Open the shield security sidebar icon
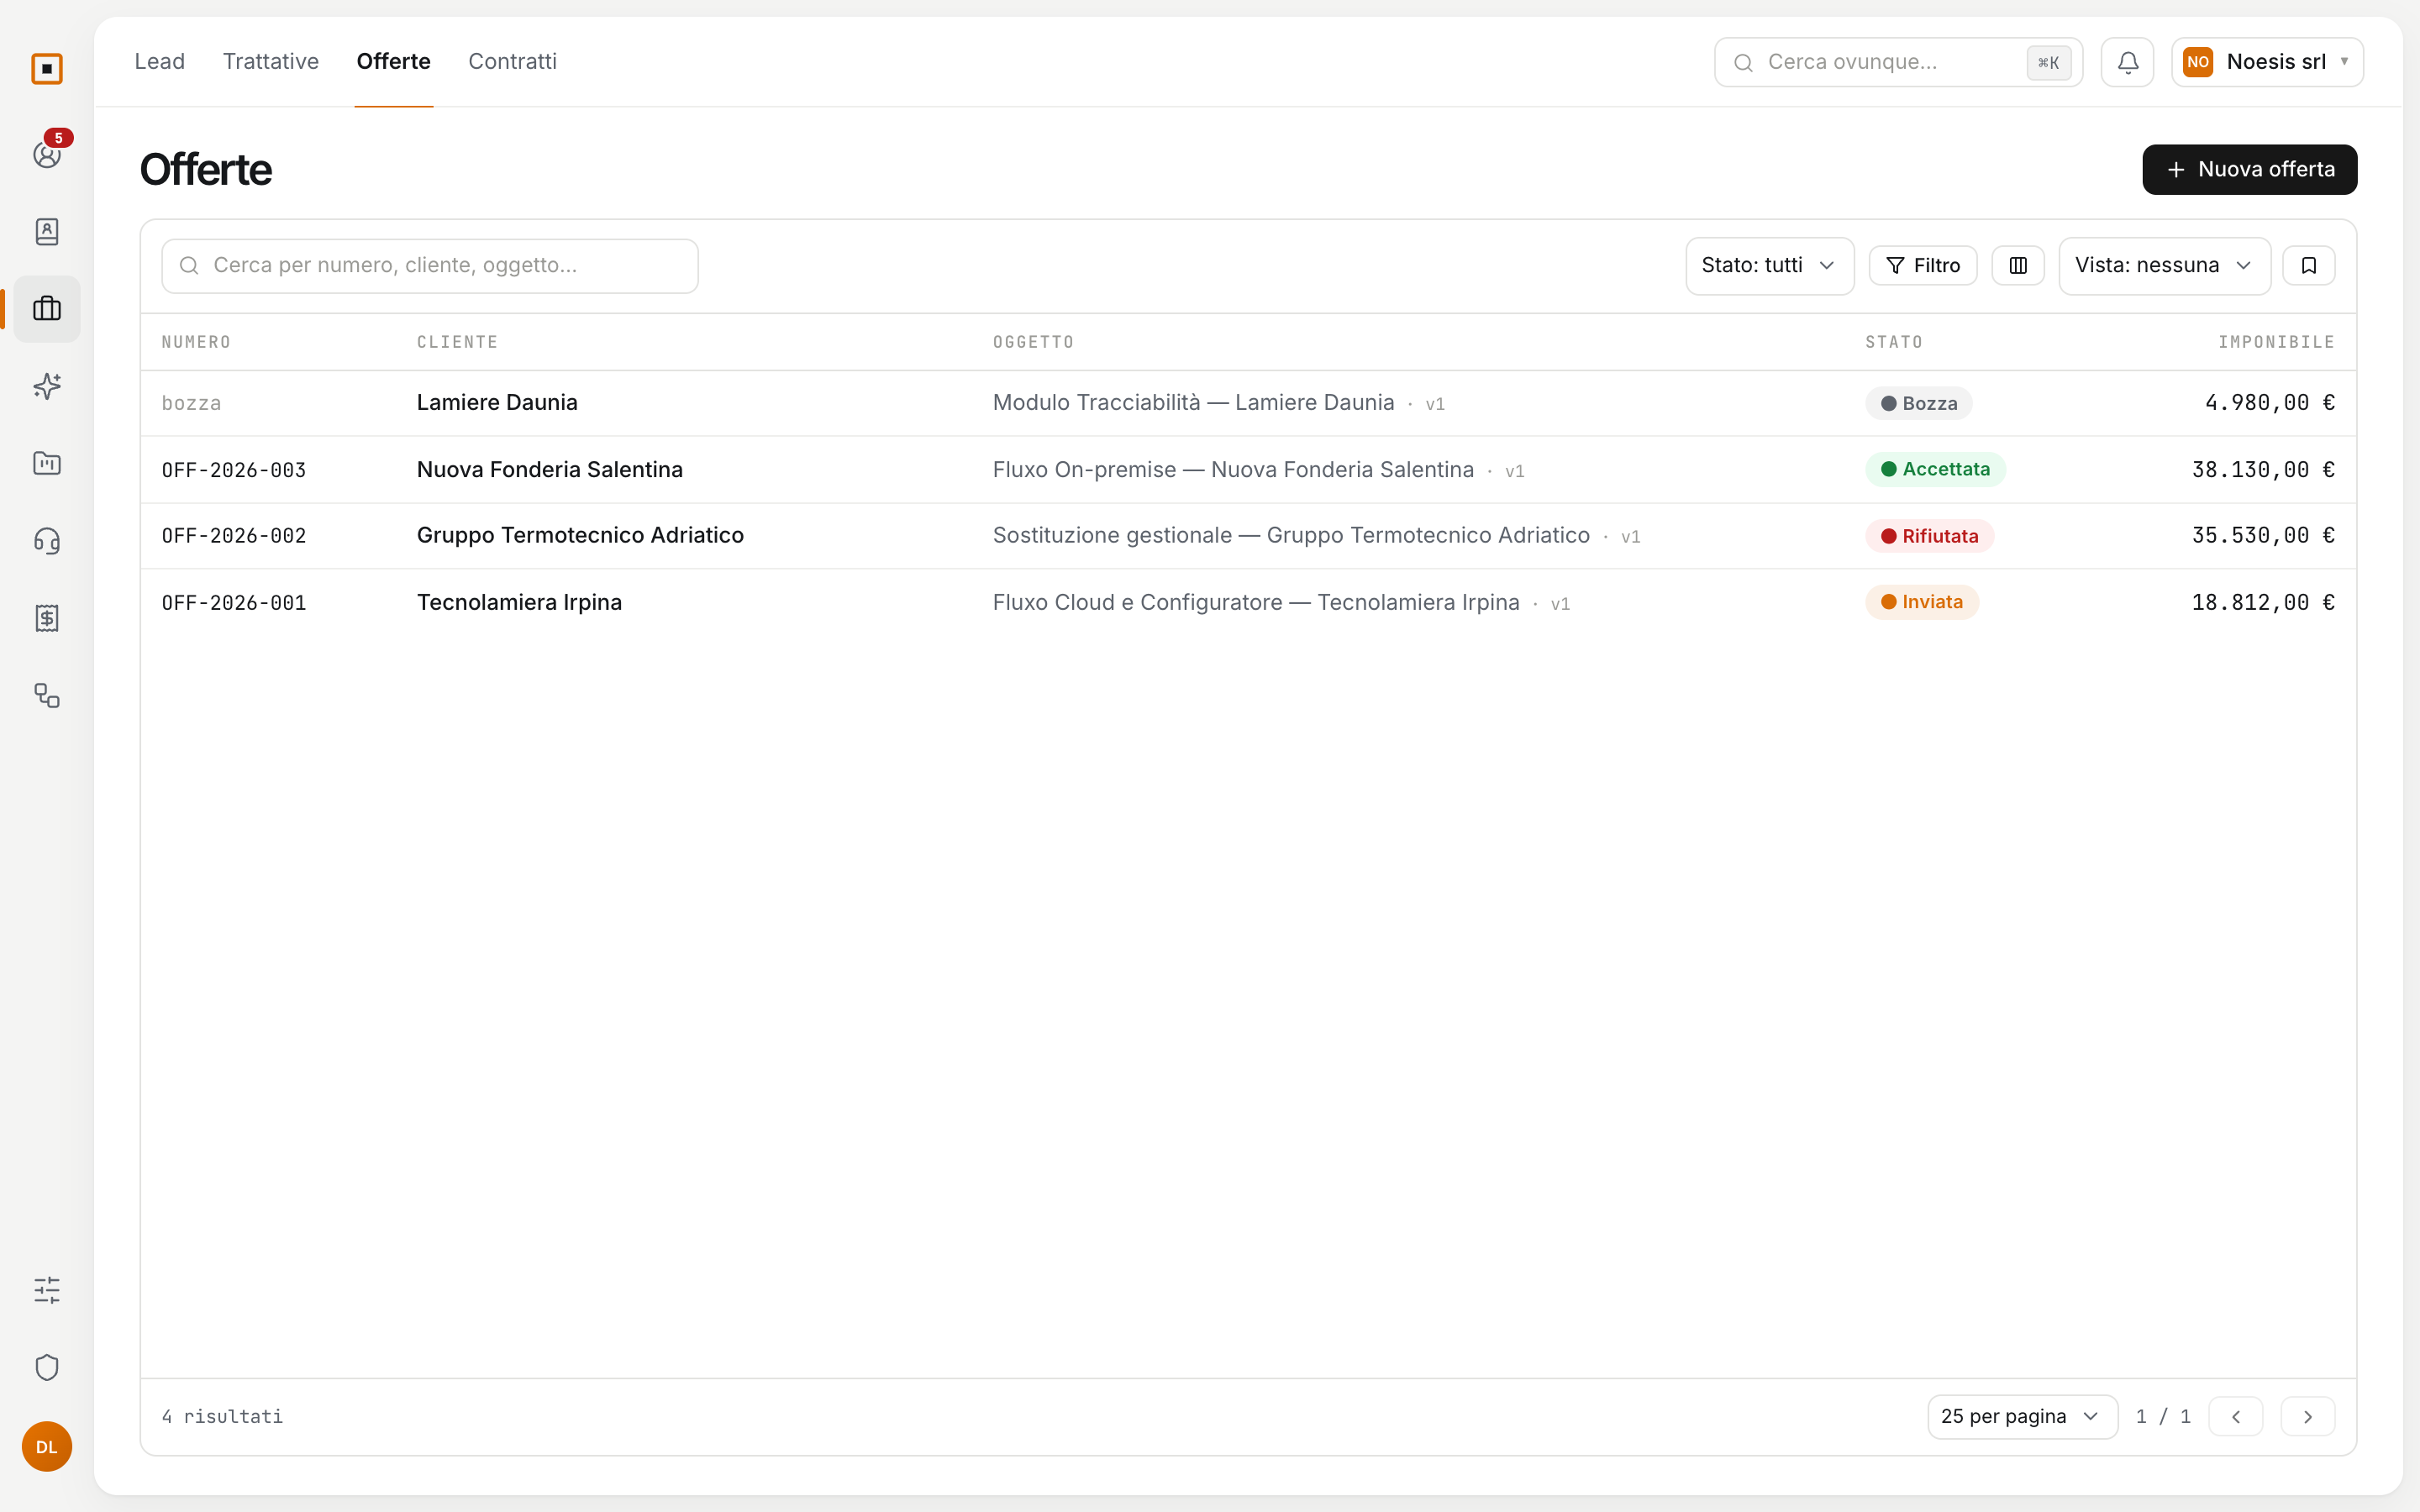Viewport: 2420px width, 1512px height. [47, 1367]
